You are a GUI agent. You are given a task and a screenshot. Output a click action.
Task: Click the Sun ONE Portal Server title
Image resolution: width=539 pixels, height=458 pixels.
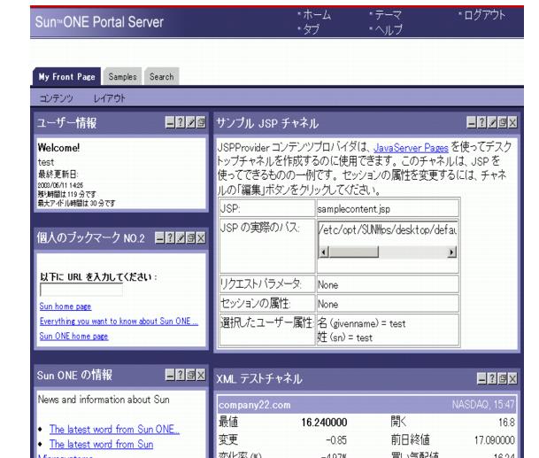[x=99, y=22]
